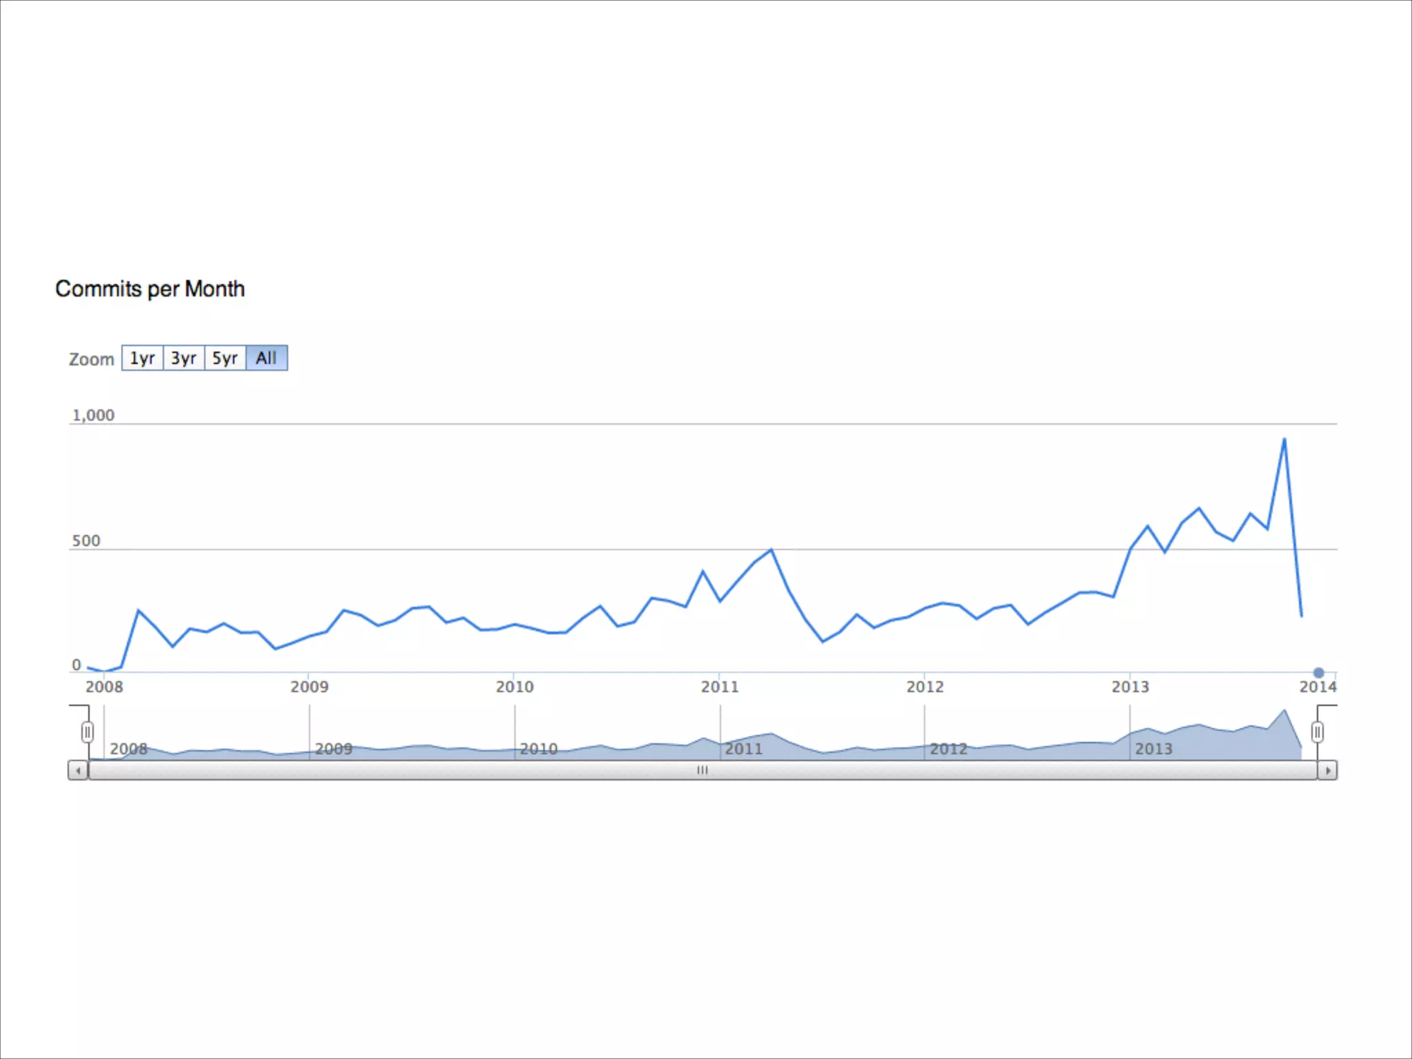1412x1059 pixels.
Task: Click the scrollbar center grip
Action: point(702,770)
